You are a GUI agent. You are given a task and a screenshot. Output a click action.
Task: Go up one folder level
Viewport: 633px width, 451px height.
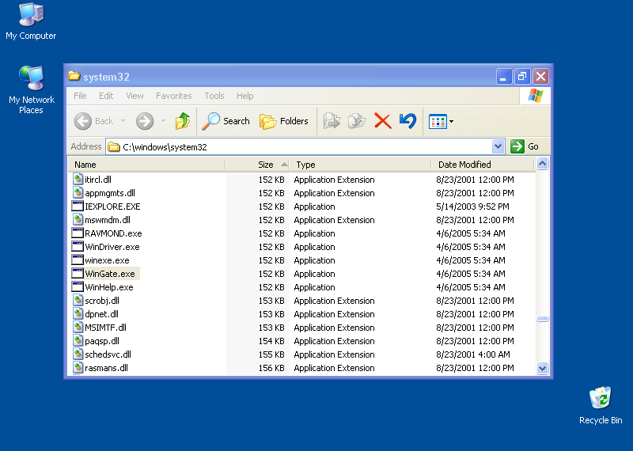(183, 121)
